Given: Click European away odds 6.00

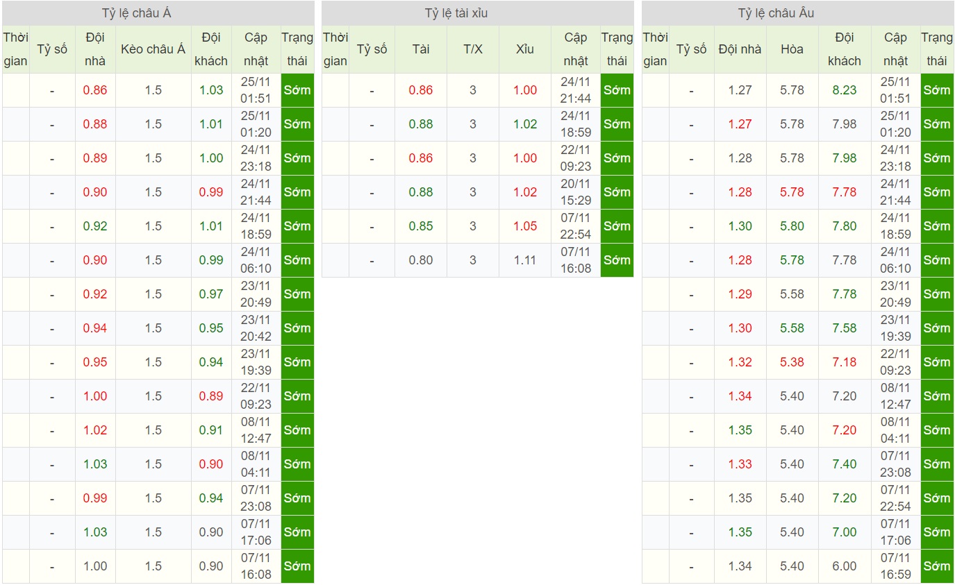Looking at the screenshot, I should [x=845, y=566].
